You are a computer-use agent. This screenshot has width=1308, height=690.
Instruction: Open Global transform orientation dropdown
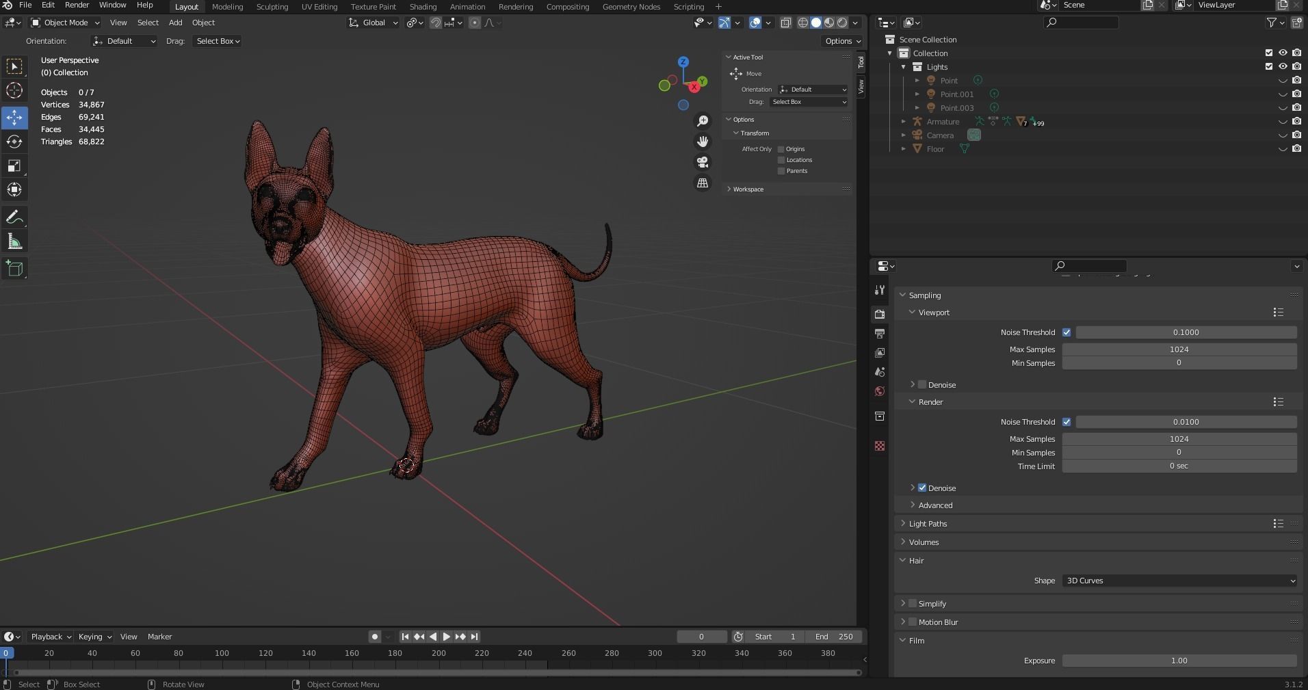pos(374,23)
